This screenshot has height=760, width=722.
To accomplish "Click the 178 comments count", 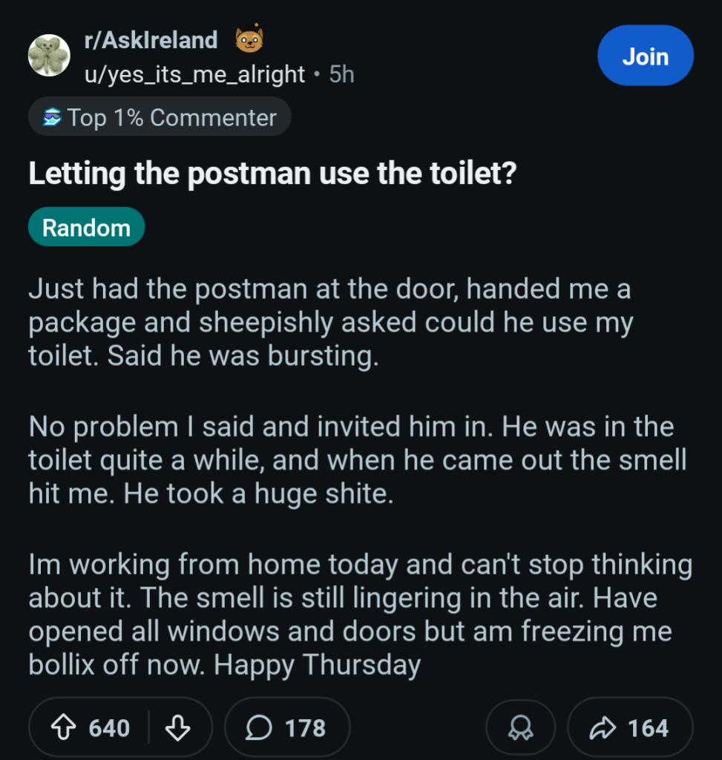I will (305, 728).
